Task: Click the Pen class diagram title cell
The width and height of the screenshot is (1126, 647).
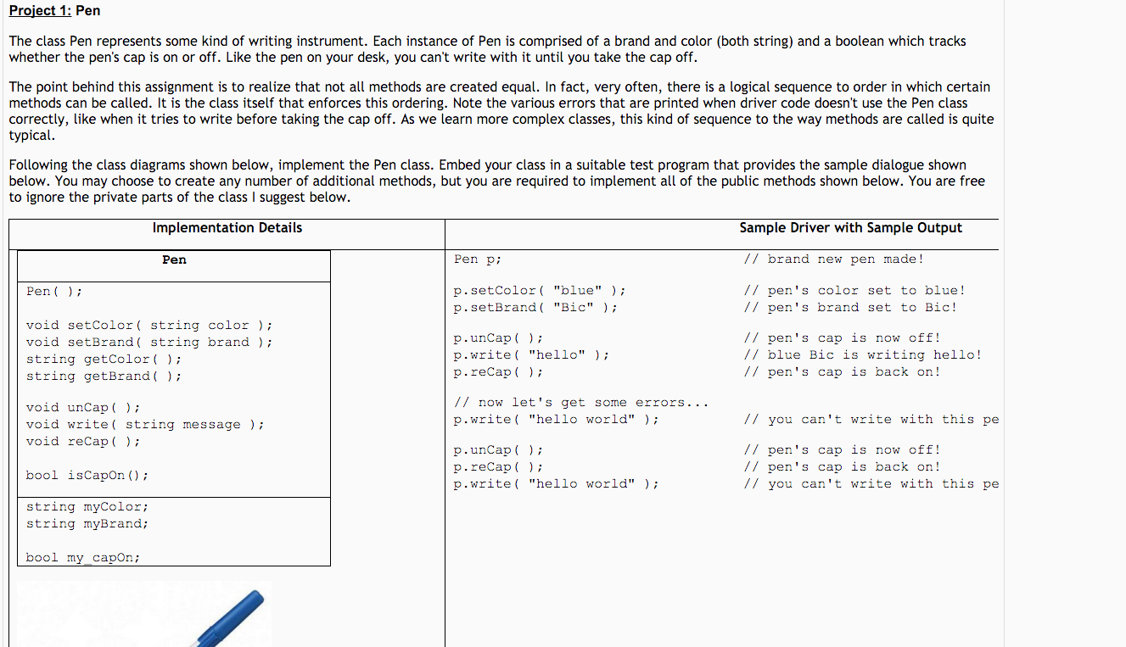Action: point(173,259)
